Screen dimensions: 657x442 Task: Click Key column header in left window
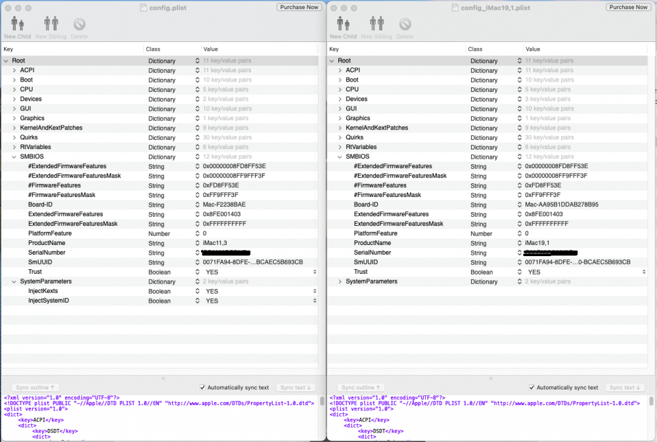pyautogui.click(x=72, y=49)
